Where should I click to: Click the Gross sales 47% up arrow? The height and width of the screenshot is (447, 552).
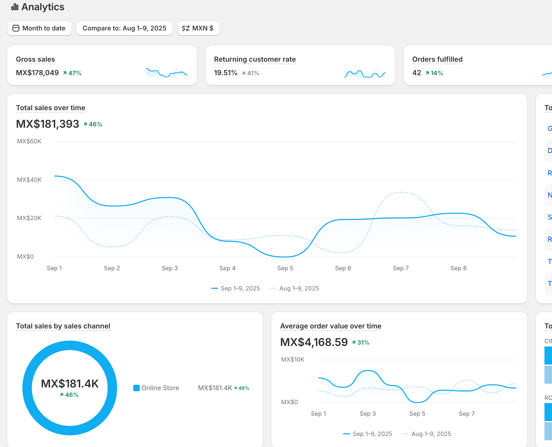click(x=65, y=73)
